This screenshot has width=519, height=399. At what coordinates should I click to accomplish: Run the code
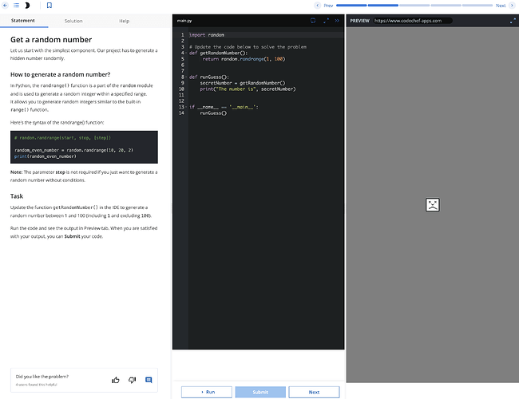[x=207, y=392]
